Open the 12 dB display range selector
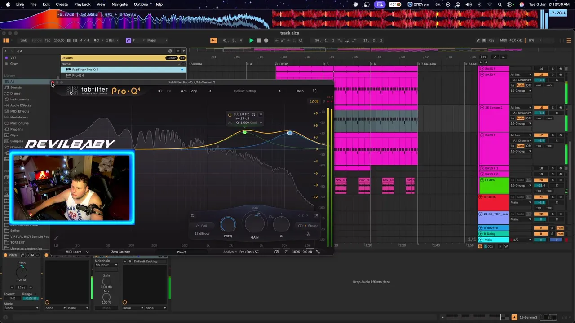The image size is (575, 323). point(314,101)
